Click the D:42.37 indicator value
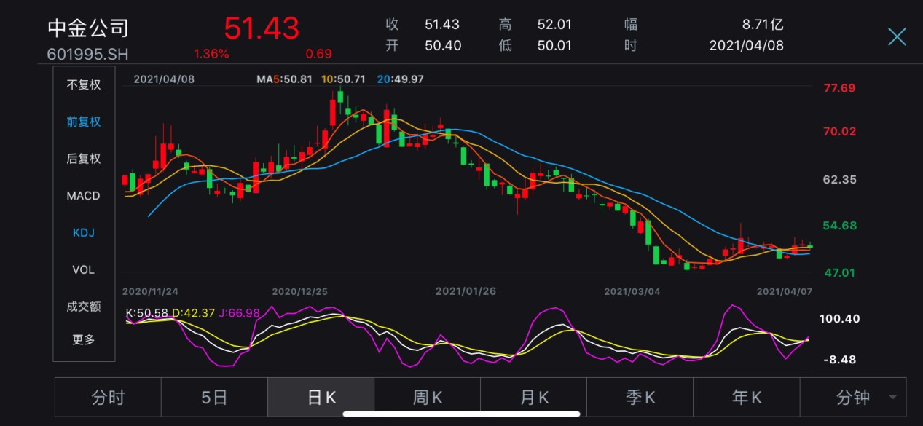Image resolution: width=923 pixels, height=426 pixels. coord(193,313)
